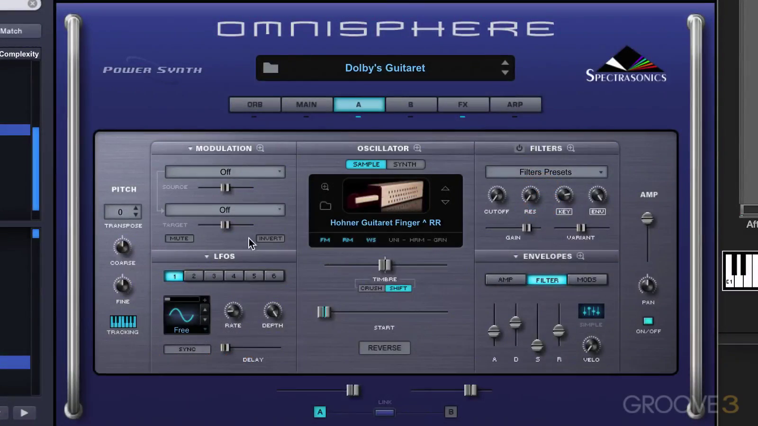
Task: Zoom into the Oscillator section magnifier
Action: [x=417, y=148]
